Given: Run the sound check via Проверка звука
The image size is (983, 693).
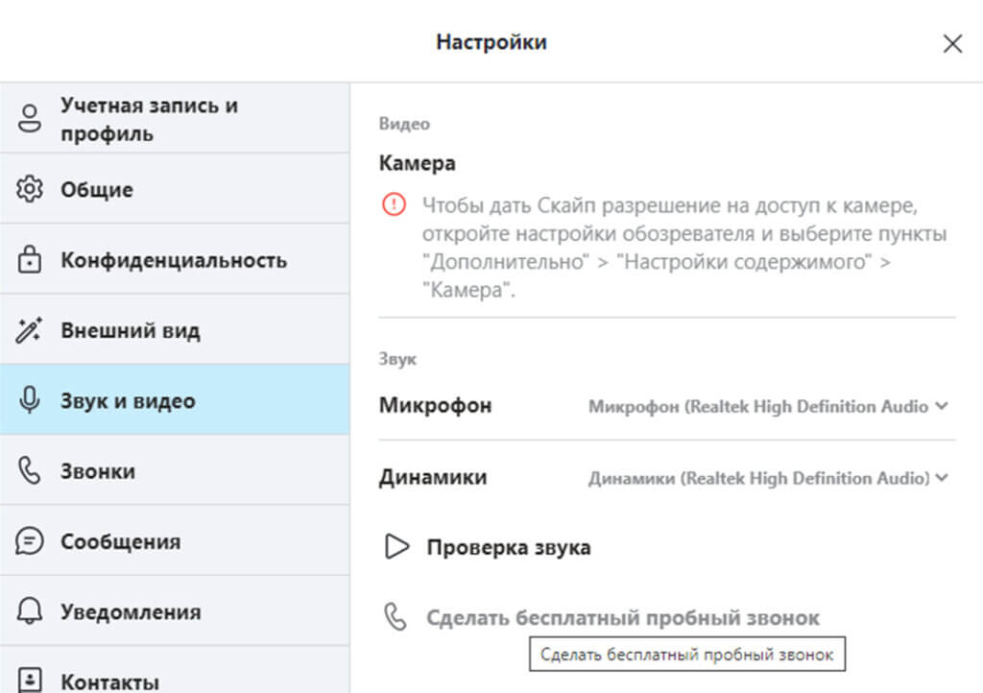Looking at the screenshot, I should pyautogui.click(x=509, y=547).
